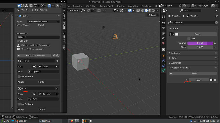Switch to Shading workspace tab
The image size is (220, 123).
(x=121, y=6)
